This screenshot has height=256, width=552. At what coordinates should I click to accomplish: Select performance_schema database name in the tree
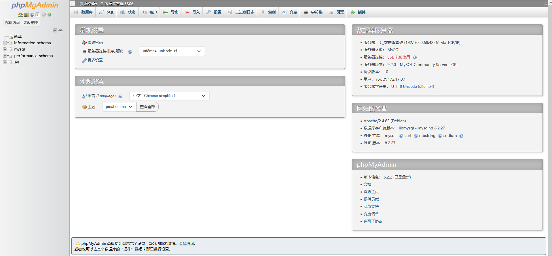click(x=33, y=56)
